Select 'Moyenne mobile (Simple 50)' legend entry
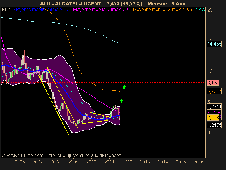Screen dimensions: 226x170 (101, 10)
